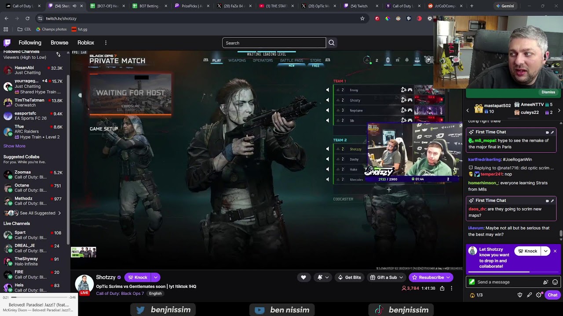Open the Gemini button in Chrome
The width and height of the screenshot is (563, 316).
(505, 6)
